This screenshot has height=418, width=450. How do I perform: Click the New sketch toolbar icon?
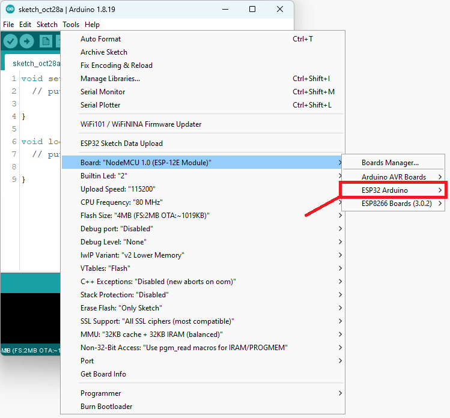click(x=46, y=41)
